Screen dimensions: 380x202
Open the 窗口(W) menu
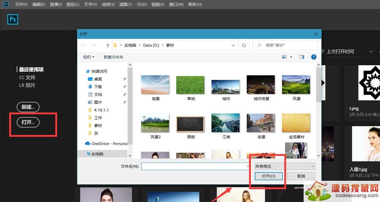(x=176, y=4)
